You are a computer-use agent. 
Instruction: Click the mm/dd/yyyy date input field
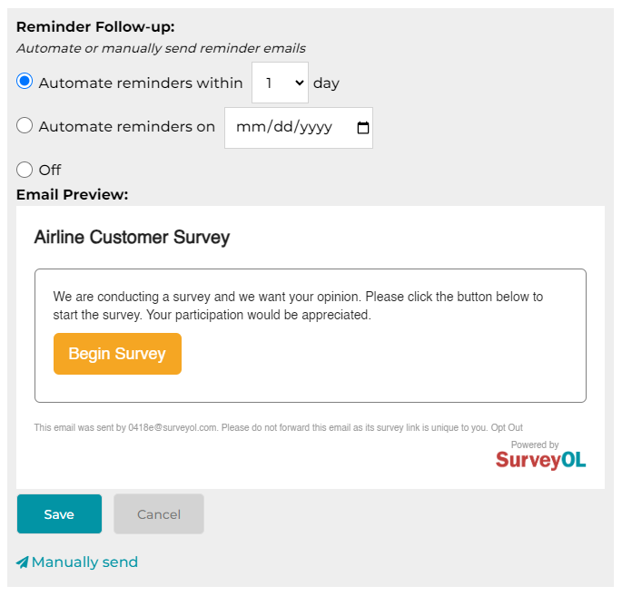pos(299,128)
